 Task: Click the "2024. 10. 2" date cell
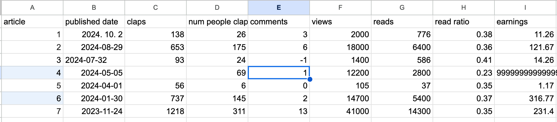pyautogui.click(x=94, y=34)
